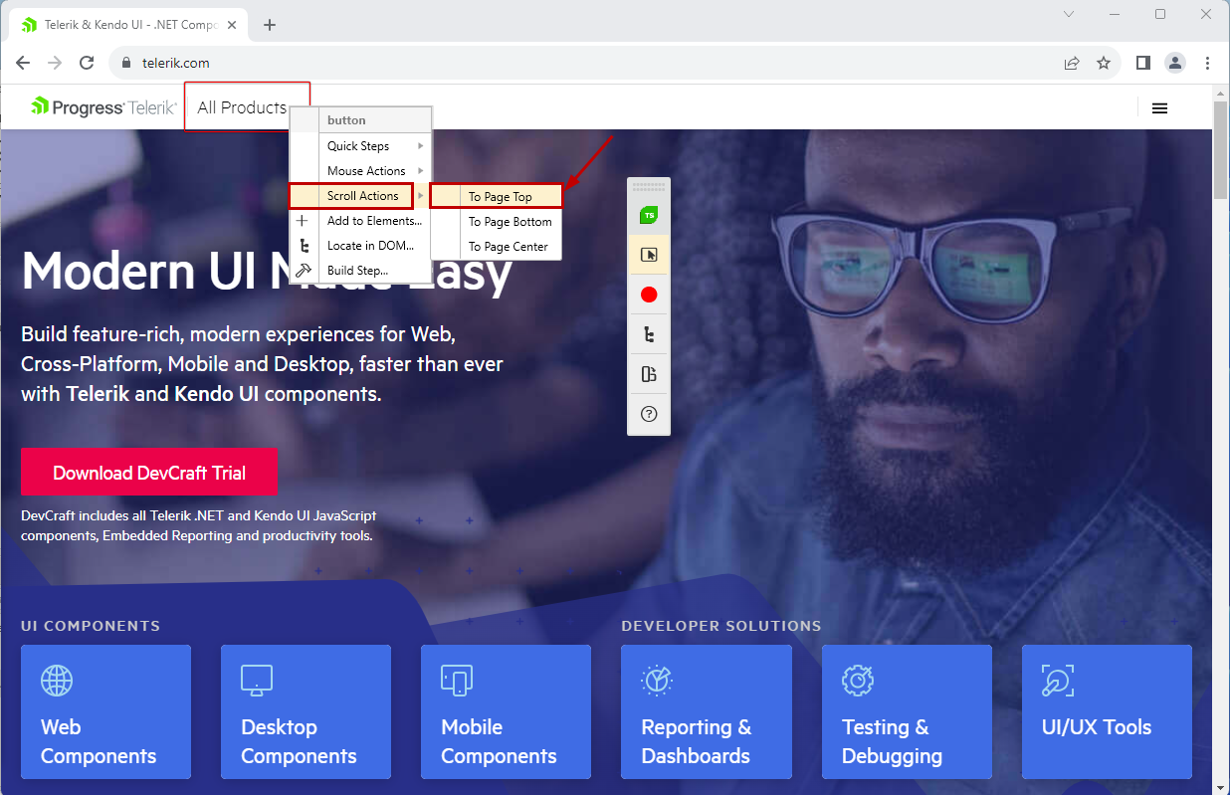The height and width of the screenshot is (795, 1230).
Task: Toggle the element highlighting cursor icon
Action: 649,255
